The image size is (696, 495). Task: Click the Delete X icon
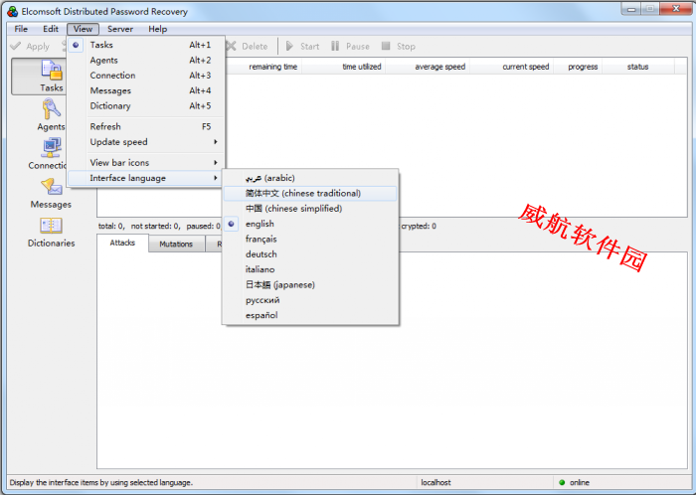coord(231,46)
